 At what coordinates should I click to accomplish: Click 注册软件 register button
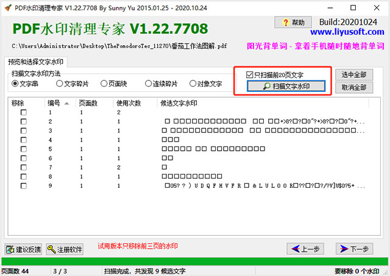65,249
